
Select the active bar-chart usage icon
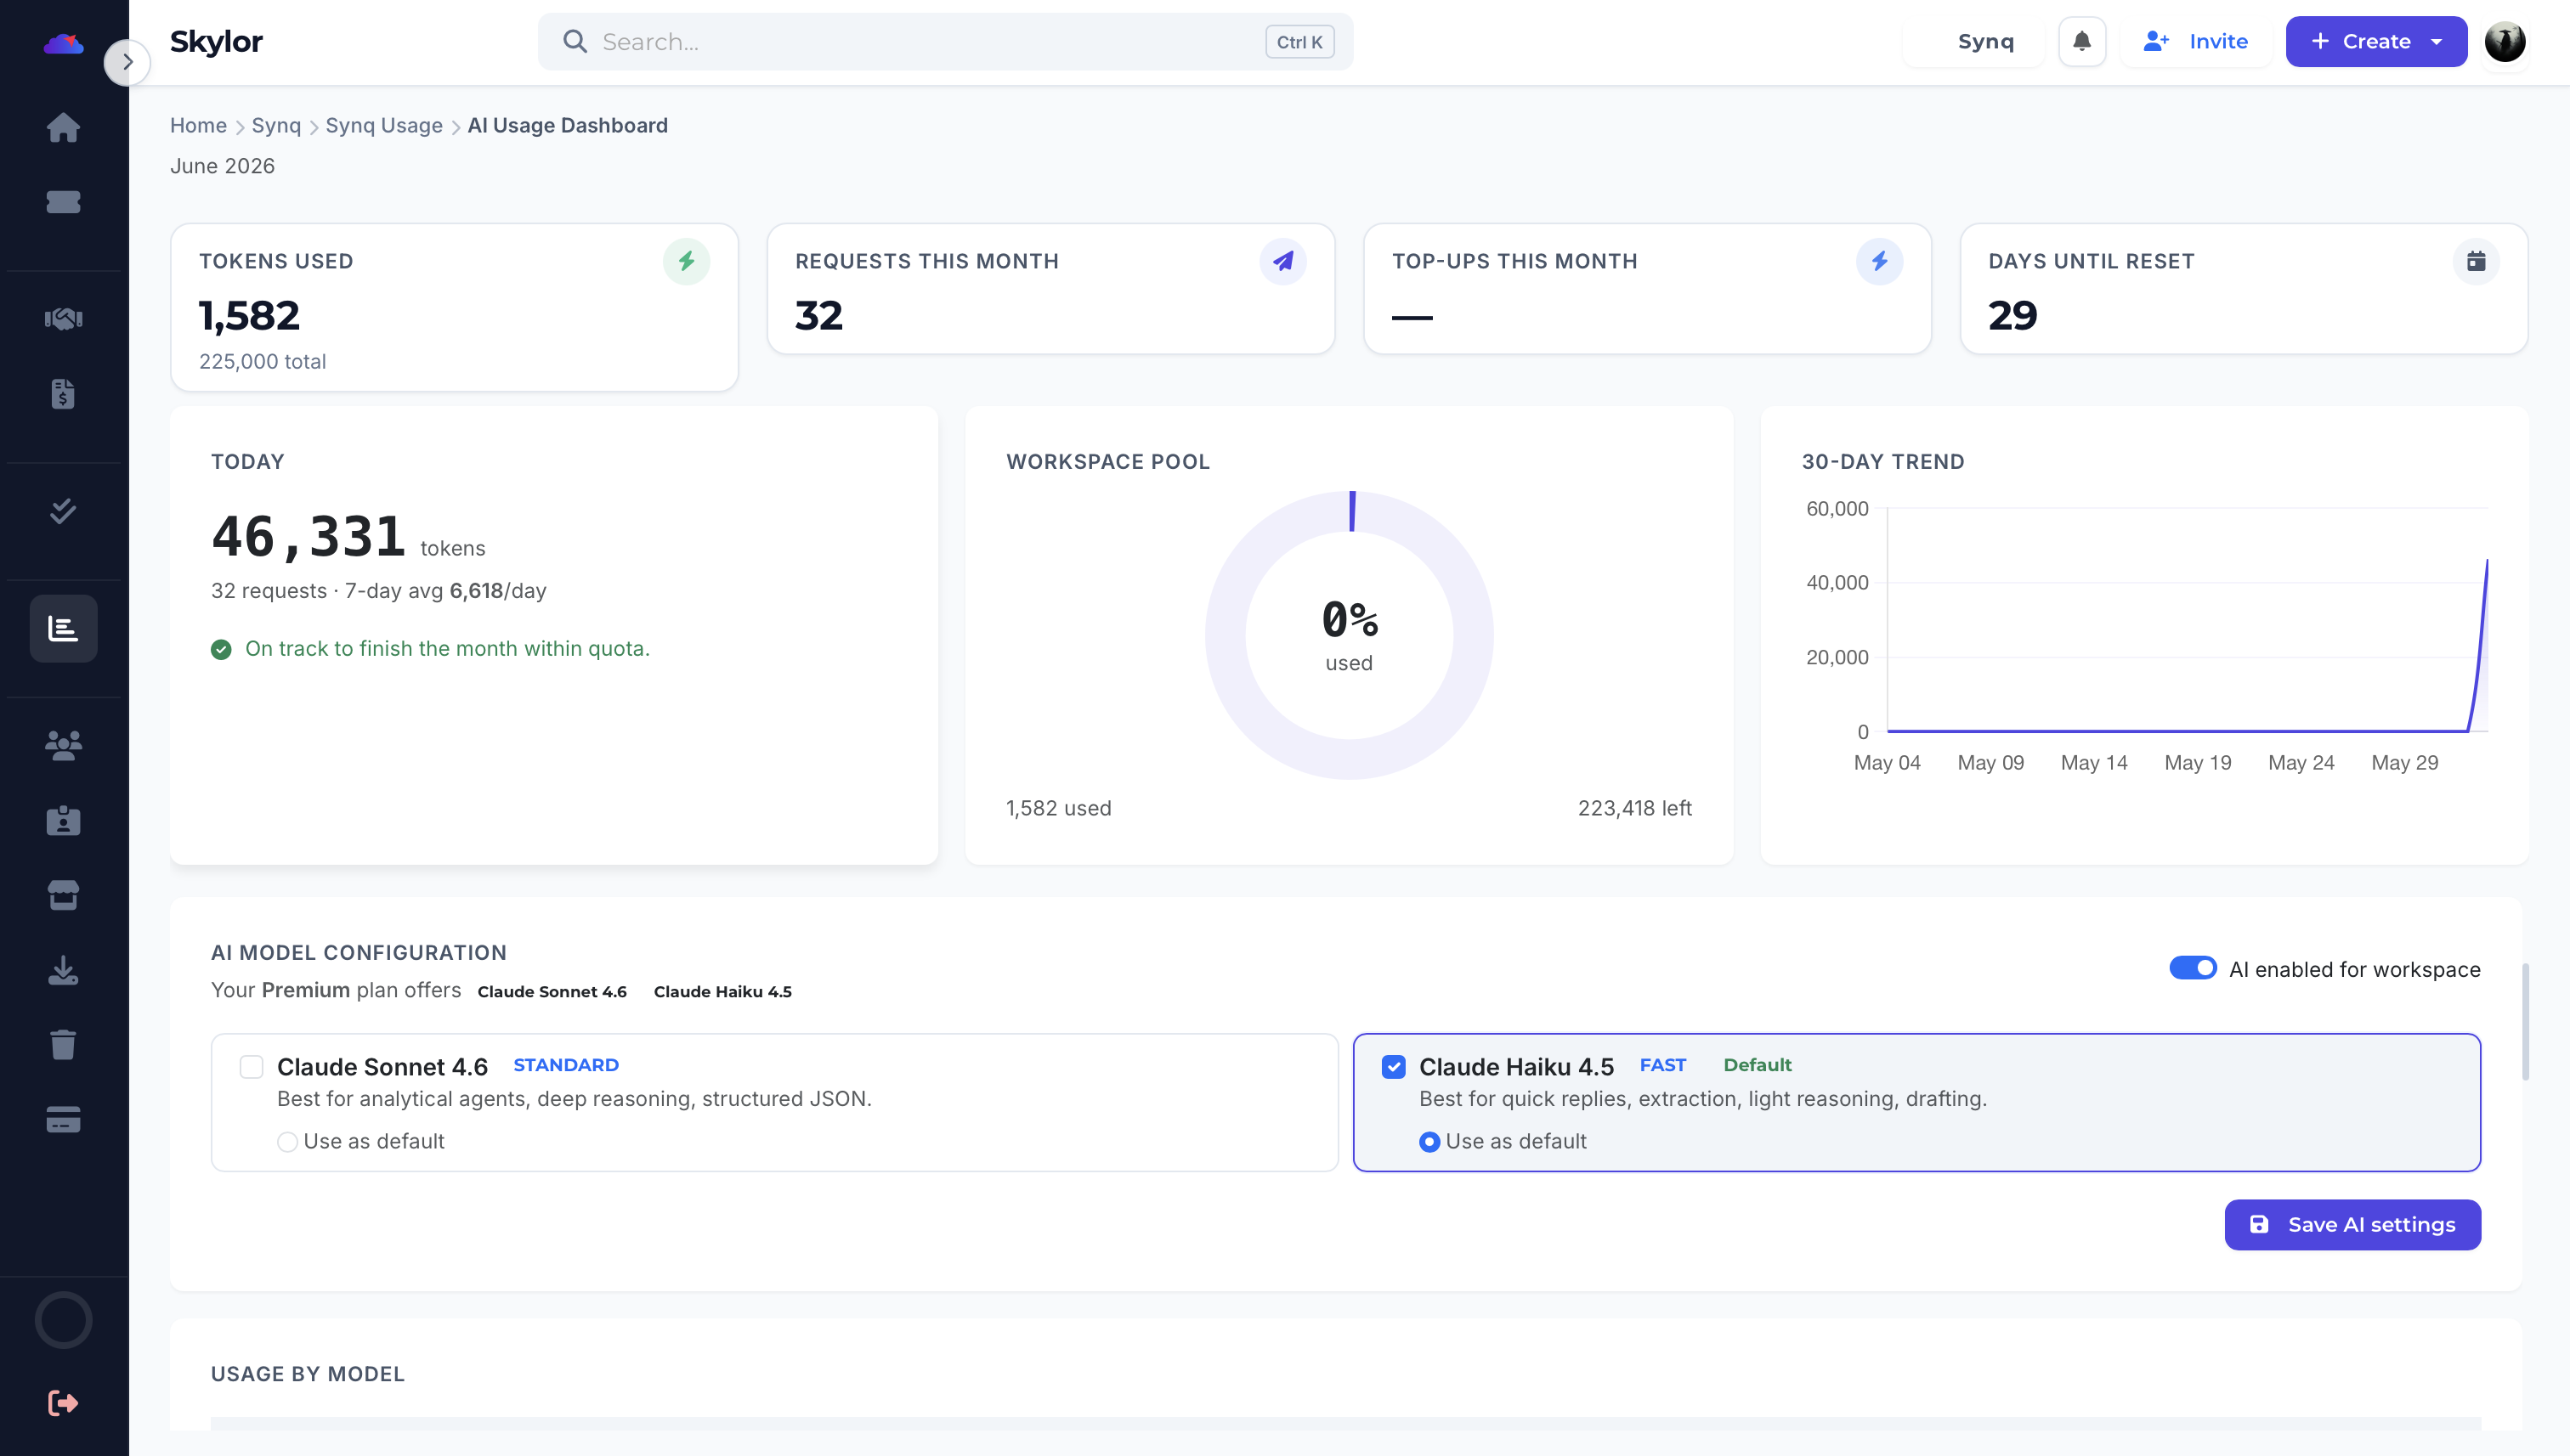[x=63, y=628]
